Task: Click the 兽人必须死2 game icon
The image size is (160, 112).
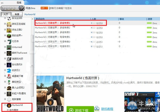Action: pos(9,88)
